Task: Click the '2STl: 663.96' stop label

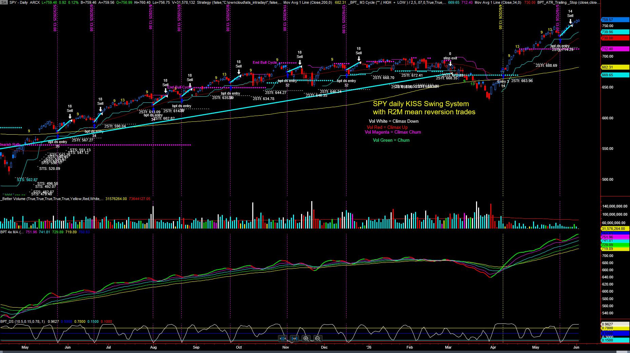Action: (x=521, y=81)
